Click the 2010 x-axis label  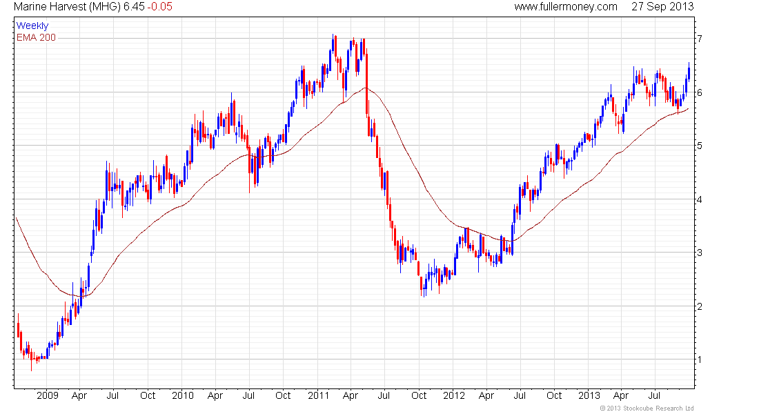tap(182, 395)
